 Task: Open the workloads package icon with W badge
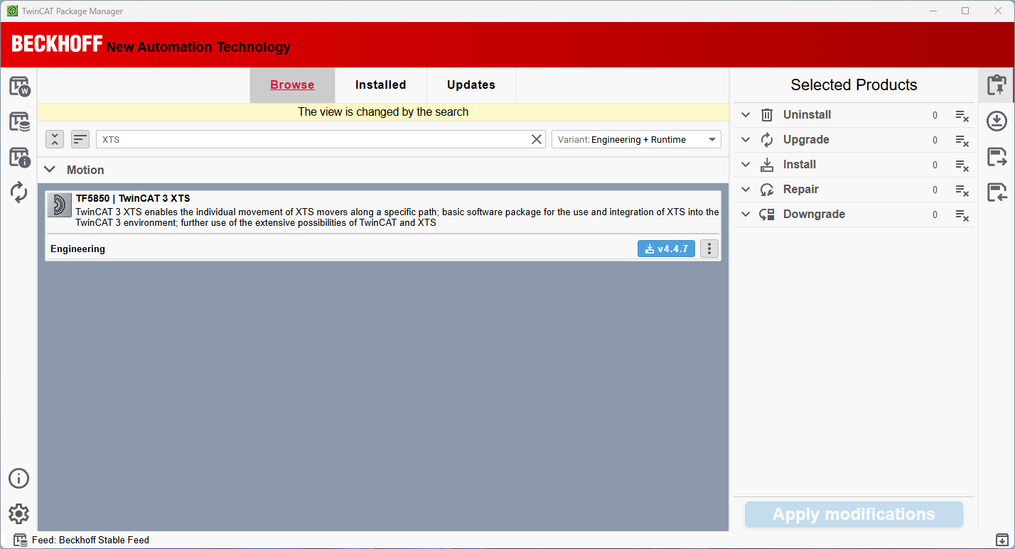[x=19, y=87]
